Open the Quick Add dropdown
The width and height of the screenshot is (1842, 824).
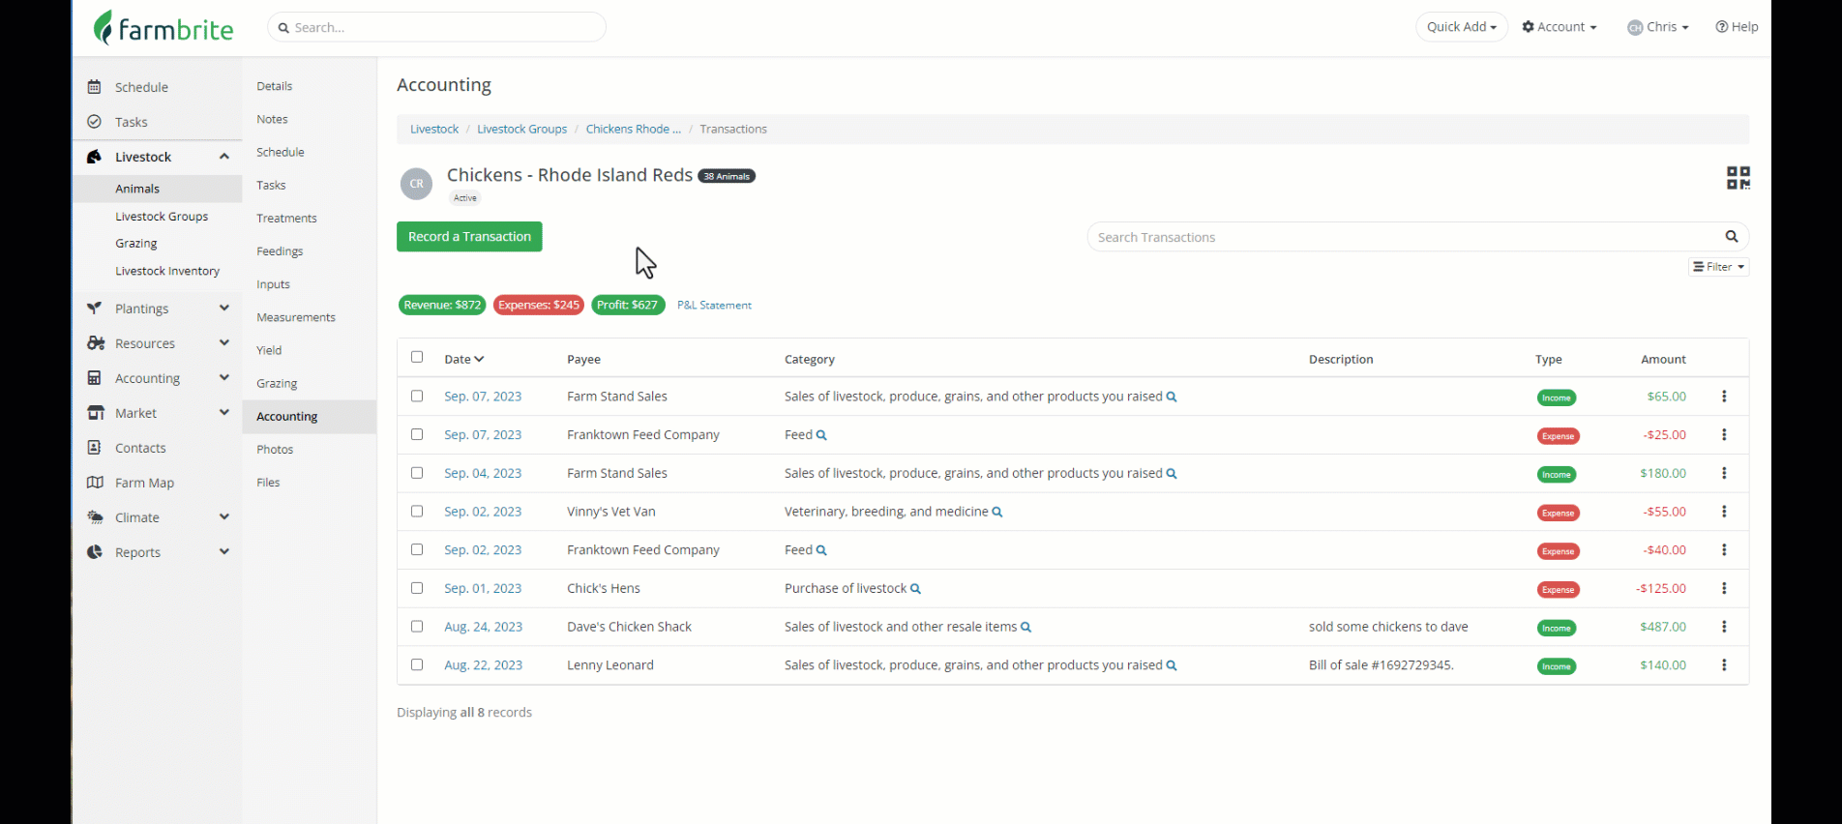[x=1462, y=27]
